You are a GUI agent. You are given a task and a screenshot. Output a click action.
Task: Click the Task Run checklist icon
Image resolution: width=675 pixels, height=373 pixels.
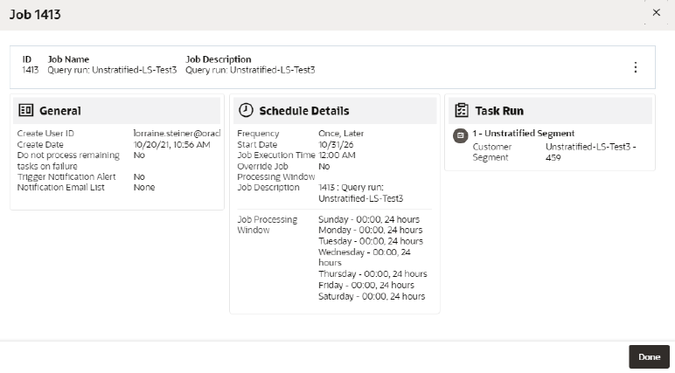[x=462, y=110]
